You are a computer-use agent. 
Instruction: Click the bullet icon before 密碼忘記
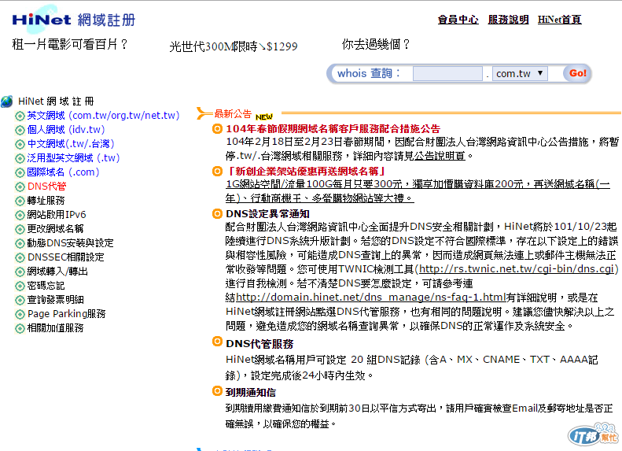pyautogui.click(x=20, y=286)
